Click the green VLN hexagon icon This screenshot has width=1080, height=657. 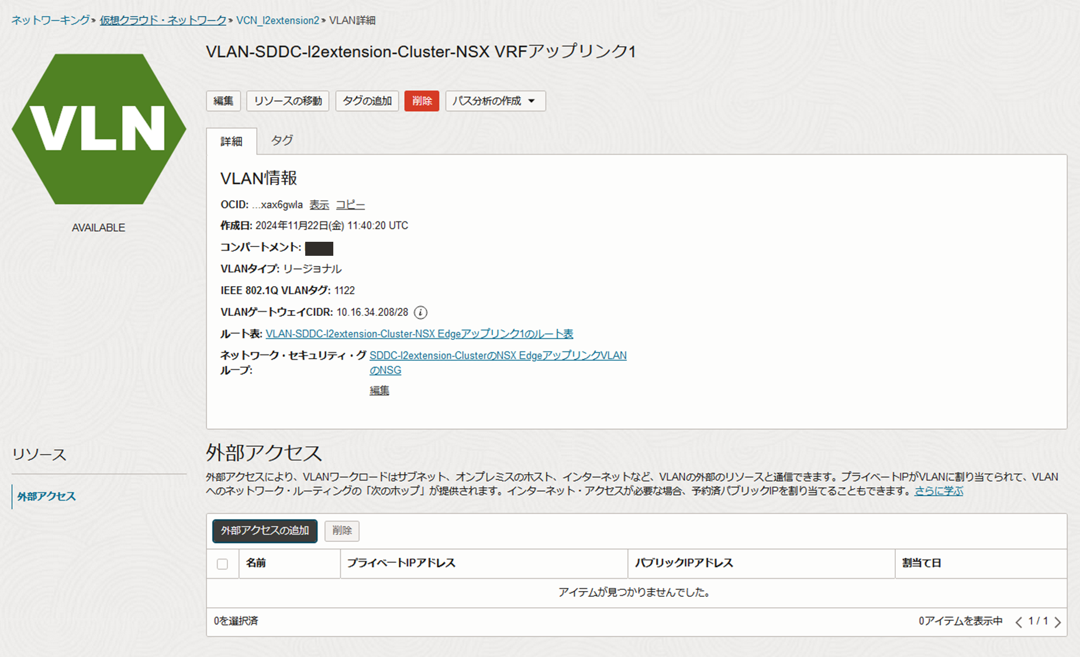click(x=99, y=129)
